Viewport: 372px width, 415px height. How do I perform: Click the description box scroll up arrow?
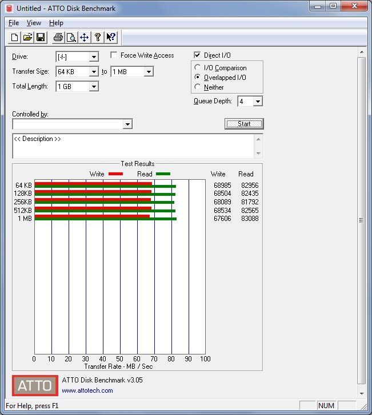pyautogui.click(x=258, y=139)
